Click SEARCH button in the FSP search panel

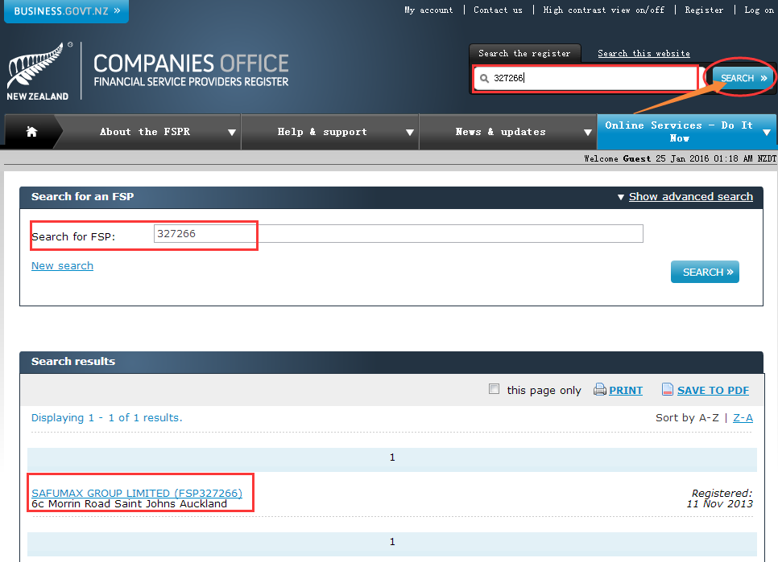[705, 272]
